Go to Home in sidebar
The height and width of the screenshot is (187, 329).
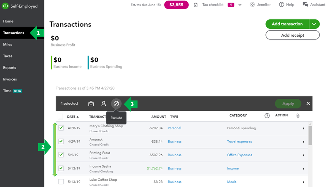coord(8,21)
